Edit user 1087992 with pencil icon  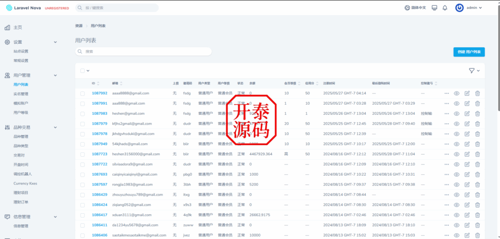(467, 93)
